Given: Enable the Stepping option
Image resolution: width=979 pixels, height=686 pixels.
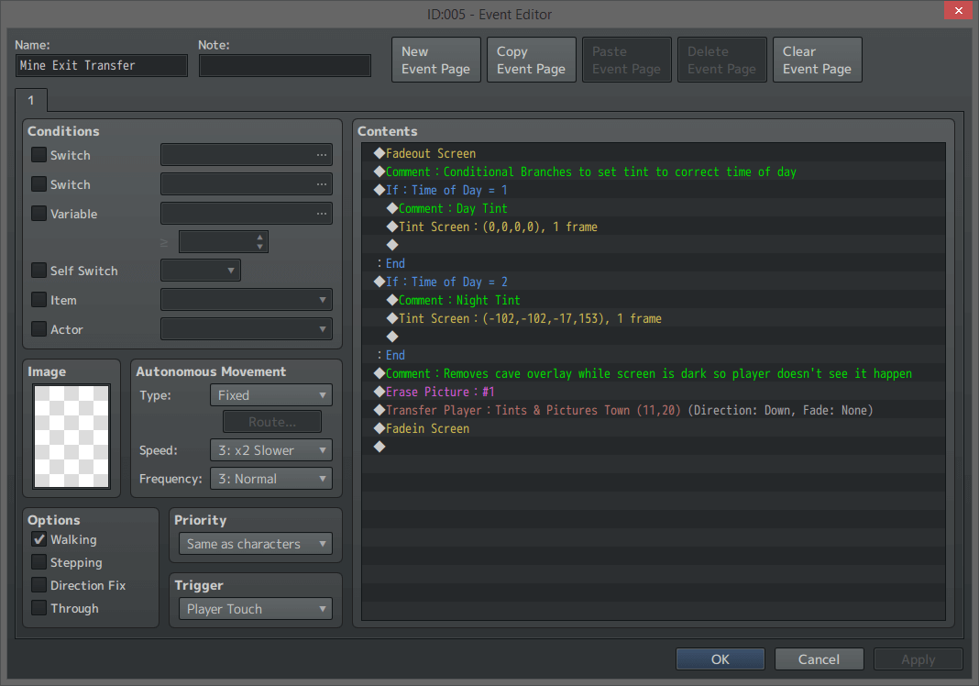Looking at the screenshot, I should (x=38, y=562).
